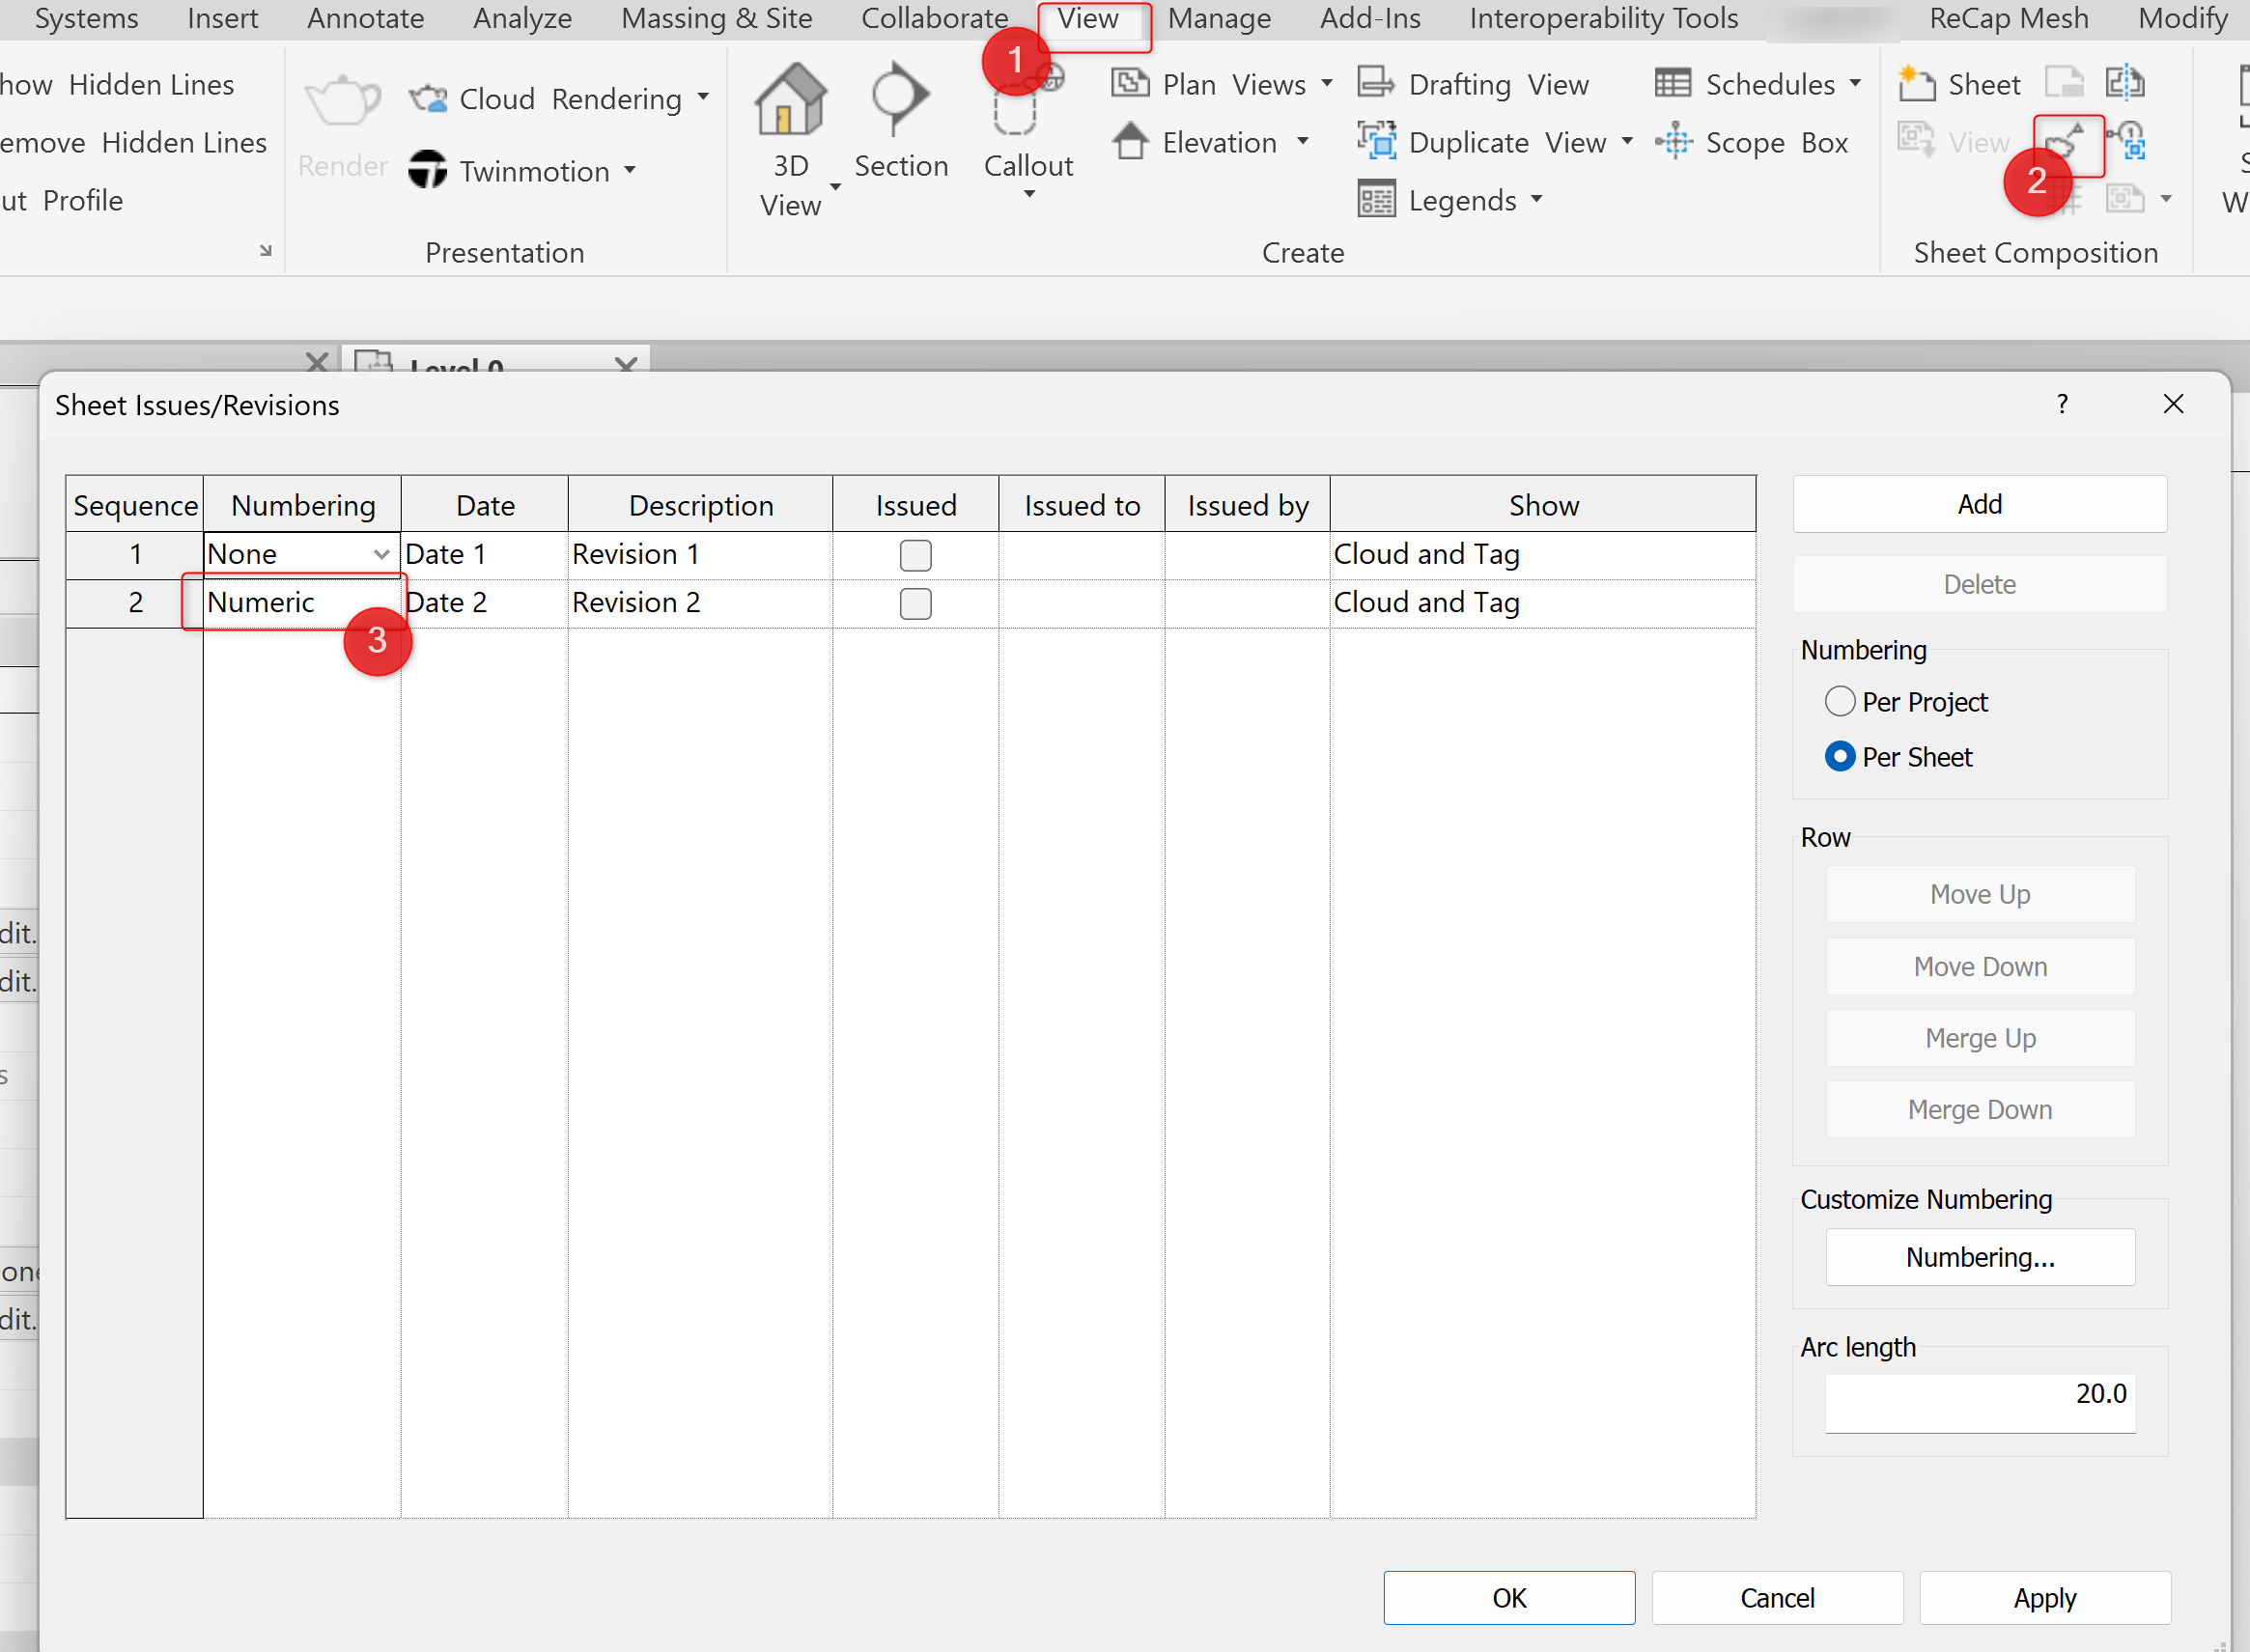
Task: Open Sheet Issues/Revisions cloud icon
Action: pos(2066,141)
